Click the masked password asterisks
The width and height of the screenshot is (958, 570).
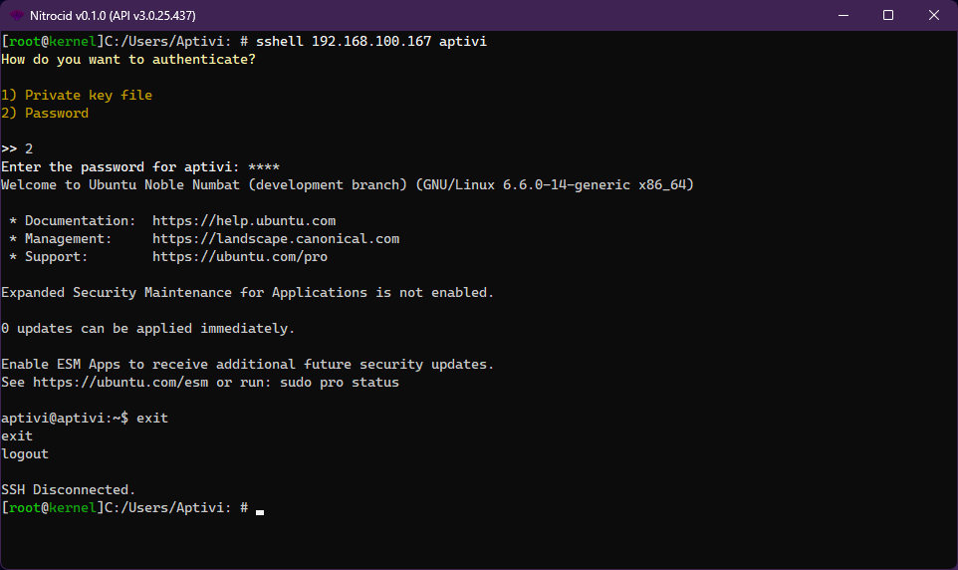pos(264,167)
